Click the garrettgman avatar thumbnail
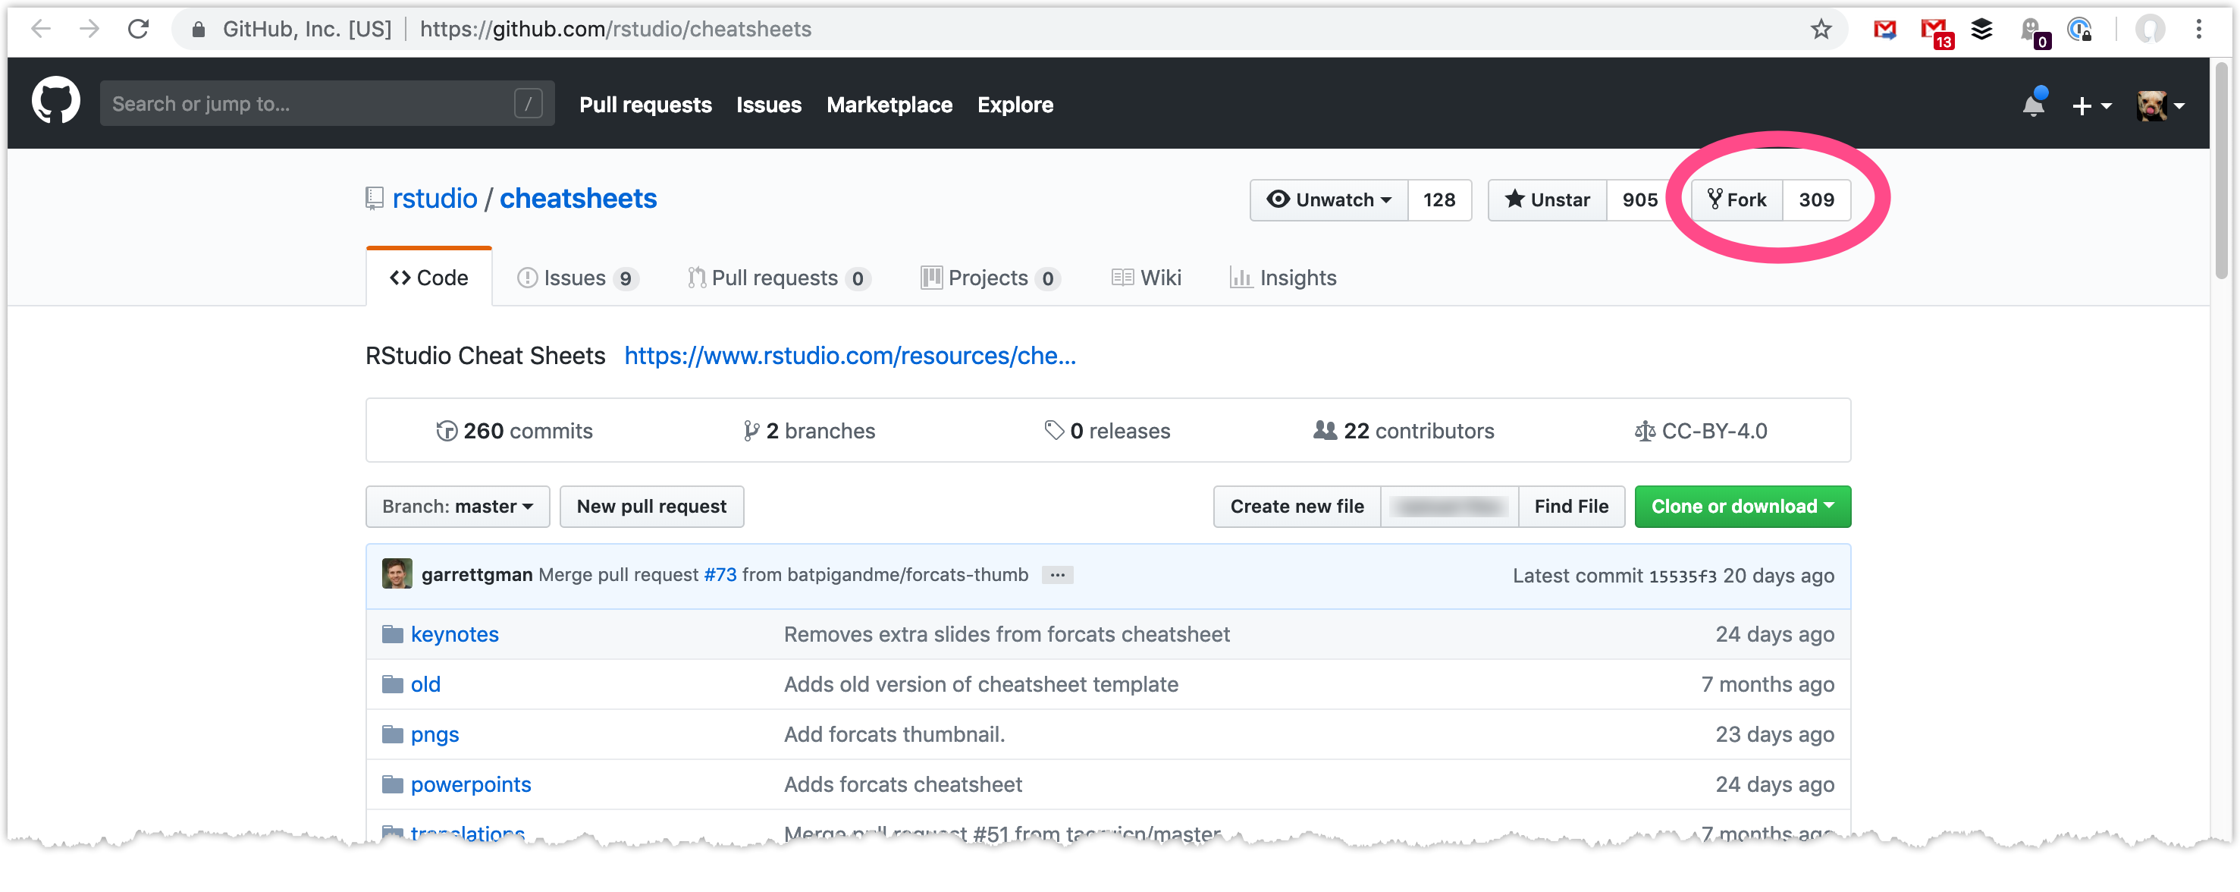Viewport: 2240px width, 892px height. 397,573
